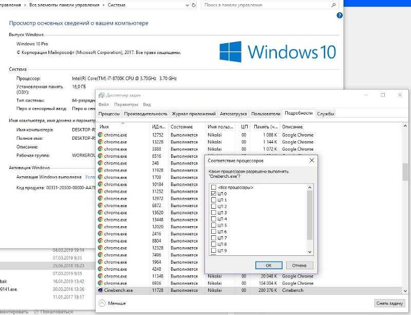Click the Chrome icon for process 11928

click(100, 170)
